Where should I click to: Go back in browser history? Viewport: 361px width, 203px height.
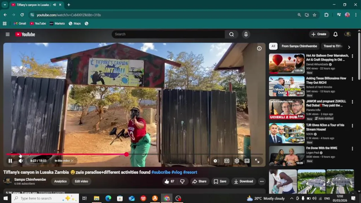click(5, 15)
